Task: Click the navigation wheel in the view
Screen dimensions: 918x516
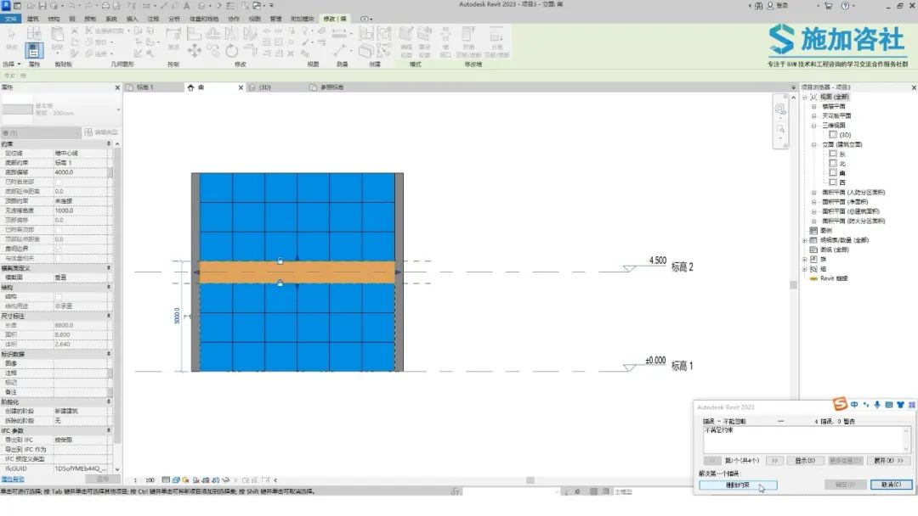Action: click(780, 109)
